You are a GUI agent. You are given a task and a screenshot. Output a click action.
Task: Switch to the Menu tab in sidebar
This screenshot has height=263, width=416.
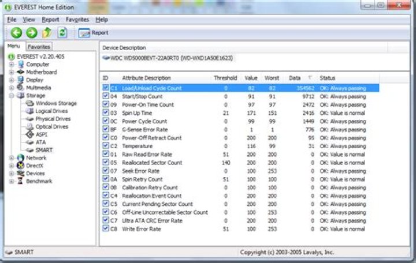click(14, 46)
